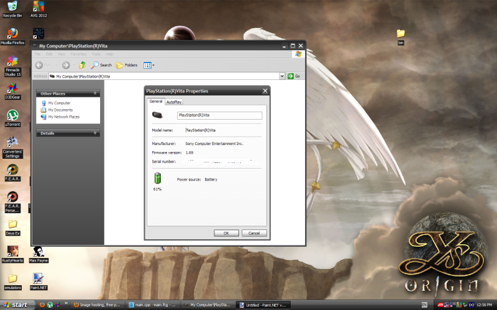The height and width of the screenshot is (310, 497).
Task: Open My Documents link in Other Places
Action: [x=60, y=110]
